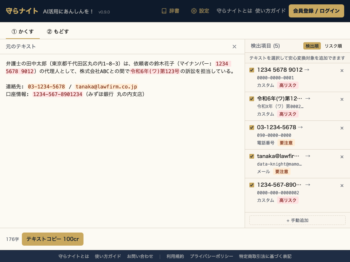Click arrow next to 03-1234-5678 item
The image size is (350, 262).
click(x=300, y=127)
